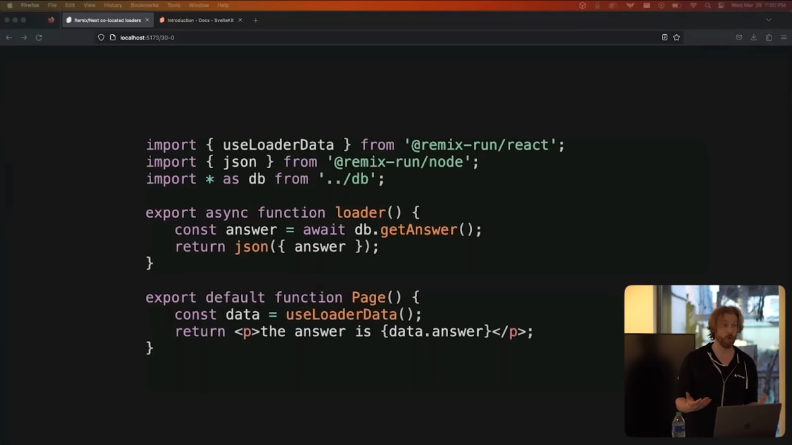This screenshot has height=445, width=792.
Task: Click the '@remix-run/node' string
Action: tap(399, 162)
